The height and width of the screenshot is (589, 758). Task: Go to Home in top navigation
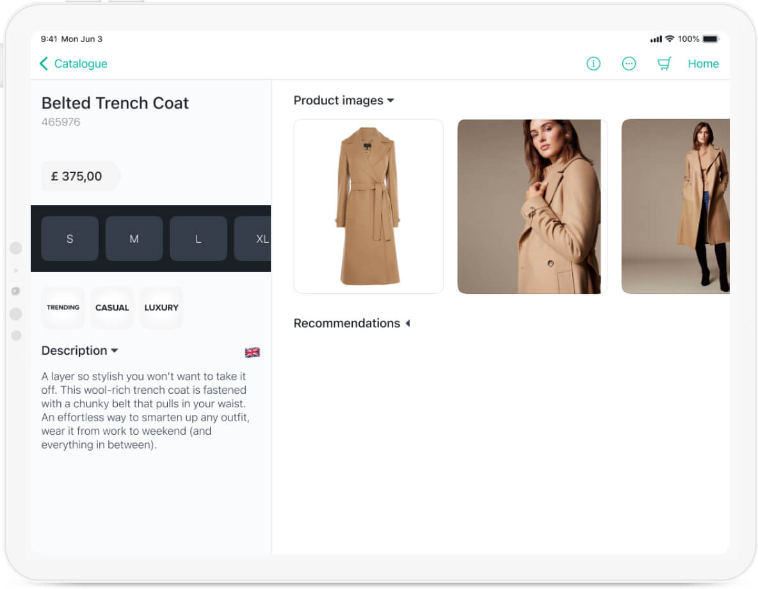coord(703,63)
